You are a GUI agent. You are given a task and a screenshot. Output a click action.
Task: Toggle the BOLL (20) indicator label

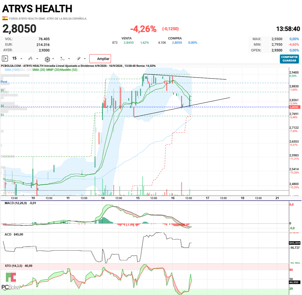25,70
